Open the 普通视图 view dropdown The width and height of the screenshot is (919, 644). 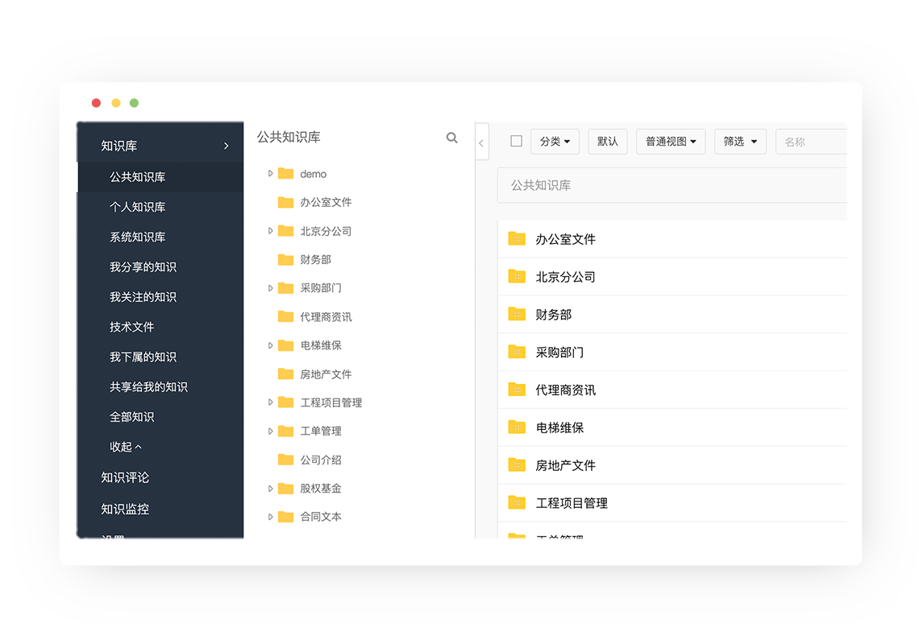click(671, 142)
